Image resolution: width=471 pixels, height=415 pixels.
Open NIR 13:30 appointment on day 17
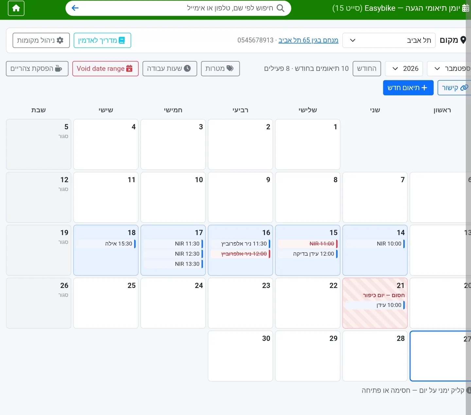pos(173,264)
